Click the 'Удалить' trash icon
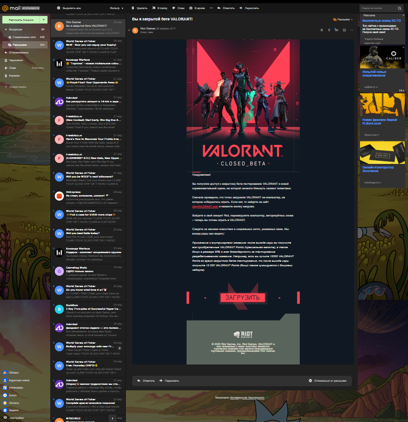 click(133, 8)
